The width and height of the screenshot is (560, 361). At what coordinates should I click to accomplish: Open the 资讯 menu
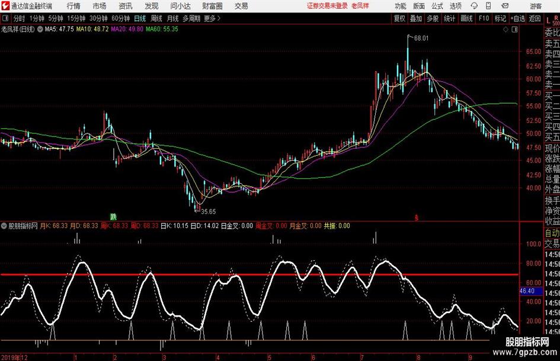click(x=126, y=6)
